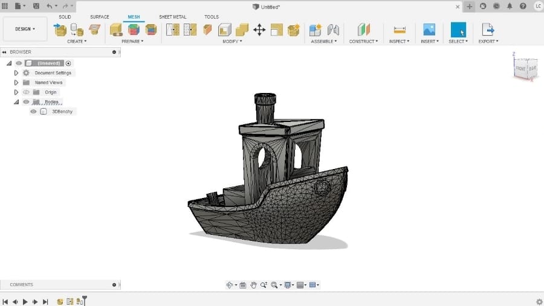Click the Plane Cut icon

[207, 30]
